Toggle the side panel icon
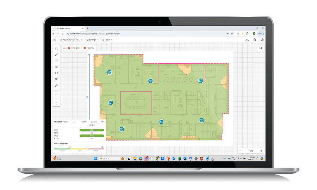Screen dimensions: 317x190 [x=261, y=48]
